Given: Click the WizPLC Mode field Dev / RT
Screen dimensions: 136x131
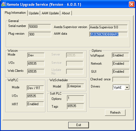Looking at the screenshot, I should pos(35,88).
